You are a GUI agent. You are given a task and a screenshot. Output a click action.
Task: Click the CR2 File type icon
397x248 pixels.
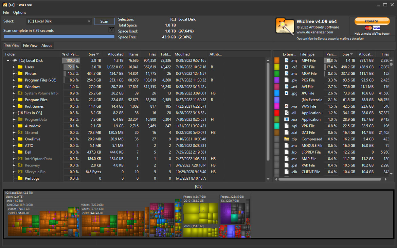click(x=286, y=67)
